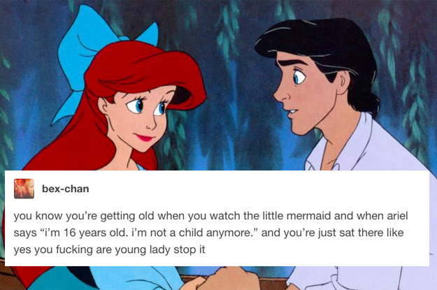437x290 pixels.
Task: Click Prince Eric's face
Action: tap(302, 95)
